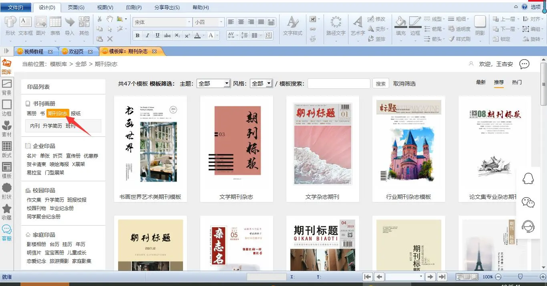This screenshot has width=547, height=286.
Task: Open the WeChat contact floating icon
Action: [x=528, y=203]
